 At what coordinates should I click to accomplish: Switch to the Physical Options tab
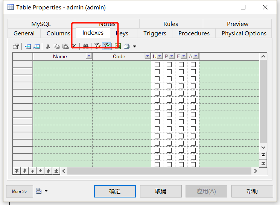[x=244, y=33]
